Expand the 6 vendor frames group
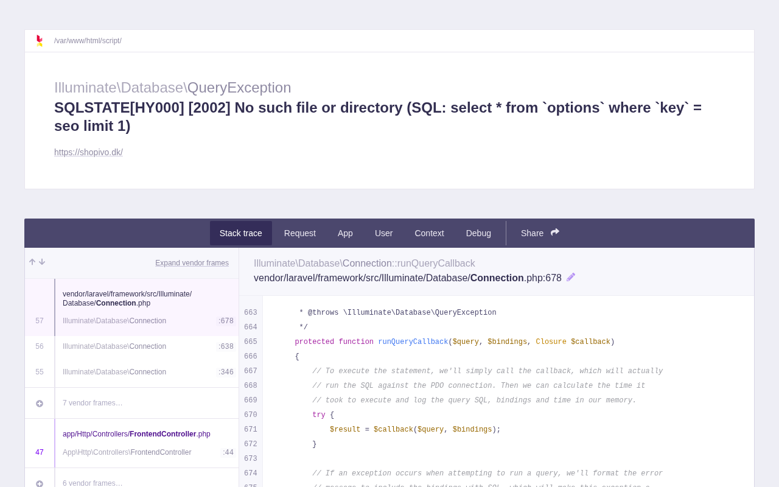 click(93, 483)
